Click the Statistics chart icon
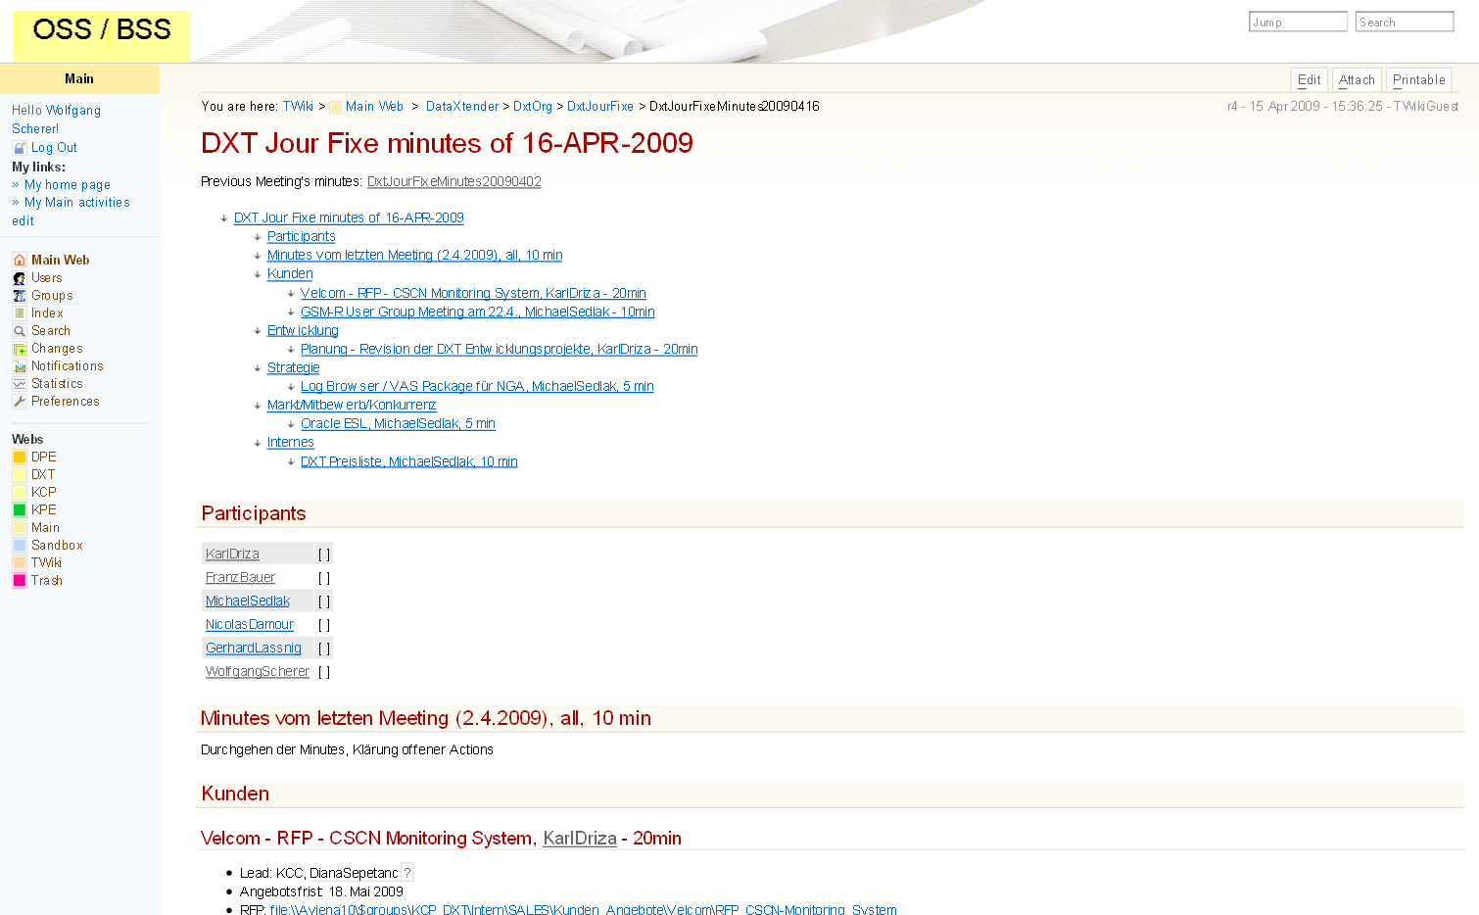Viewport: 1479px width, 915px height. pyautogui.click(x=19, y=384)
